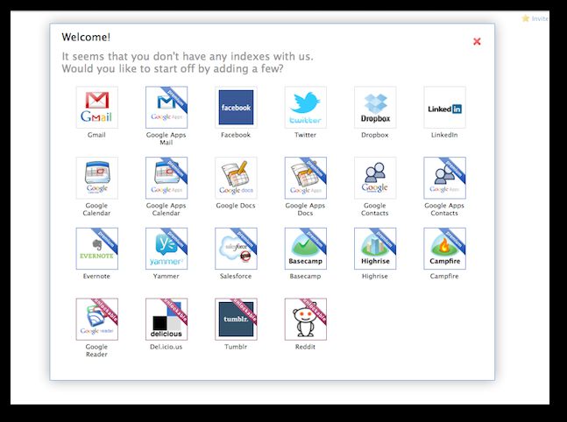
Task: Add the Highrise icon
Action: point(375,249)
